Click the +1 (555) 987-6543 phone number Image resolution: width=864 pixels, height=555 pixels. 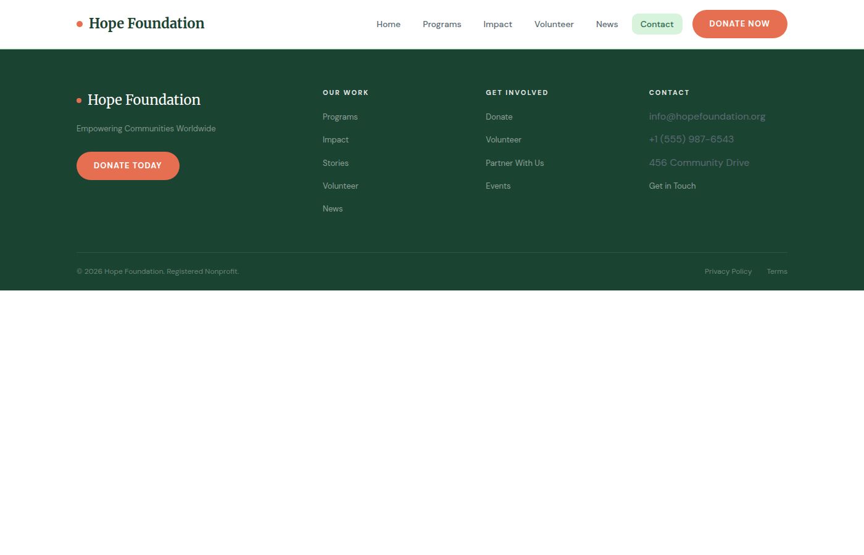point(691,139)
